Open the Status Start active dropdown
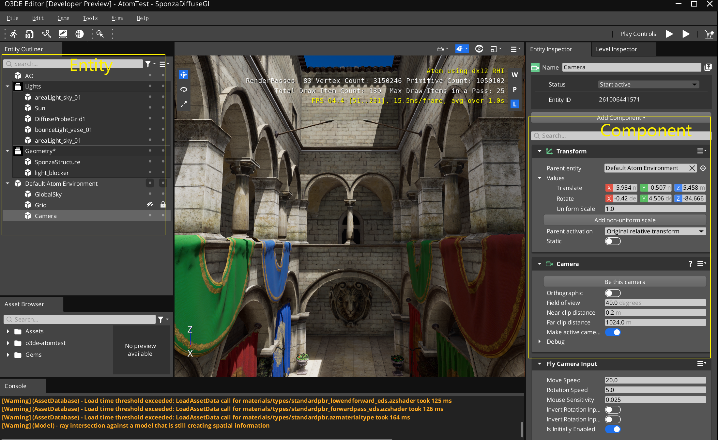The image size is (718, 440). tap(648, 85)
